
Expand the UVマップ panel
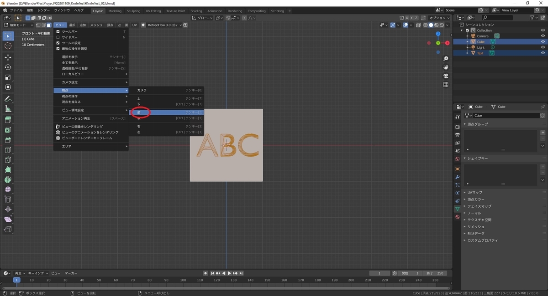475,193
